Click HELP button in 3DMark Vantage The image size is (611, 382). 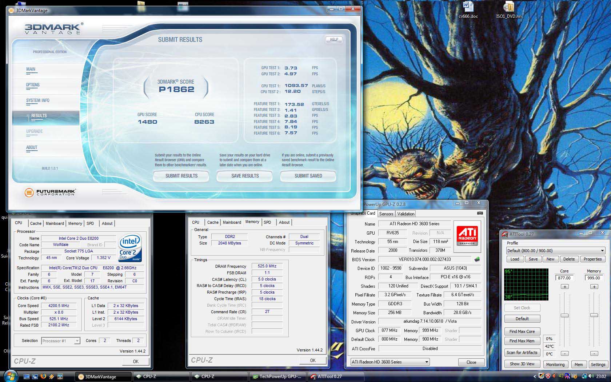(x=334, y=39)
